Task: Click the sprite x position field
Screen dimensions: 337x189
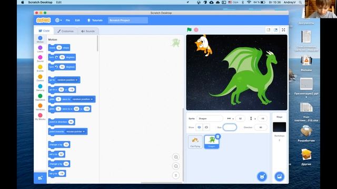Action: (240, 119)
